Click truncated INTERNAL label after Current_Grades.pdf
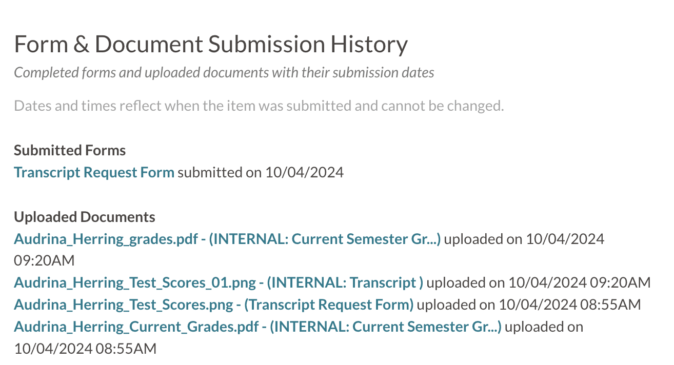674x365 pixels. click(385, 327)
